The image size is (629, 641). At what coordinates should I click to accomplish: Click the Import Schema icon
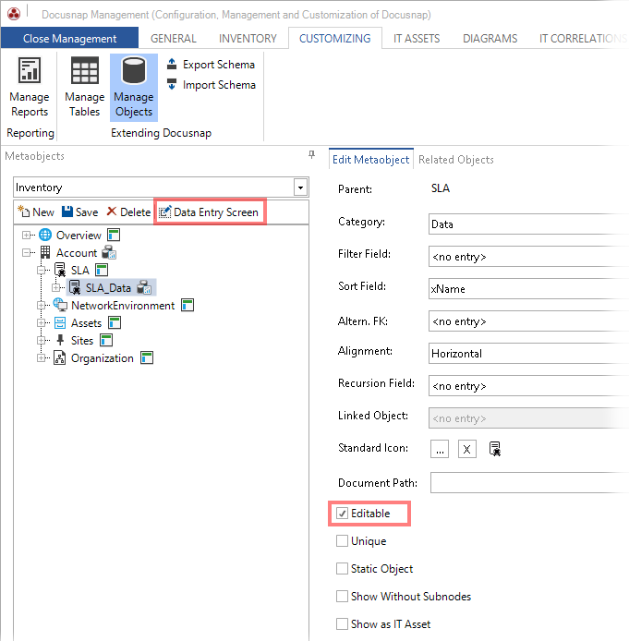click(172, 84)
